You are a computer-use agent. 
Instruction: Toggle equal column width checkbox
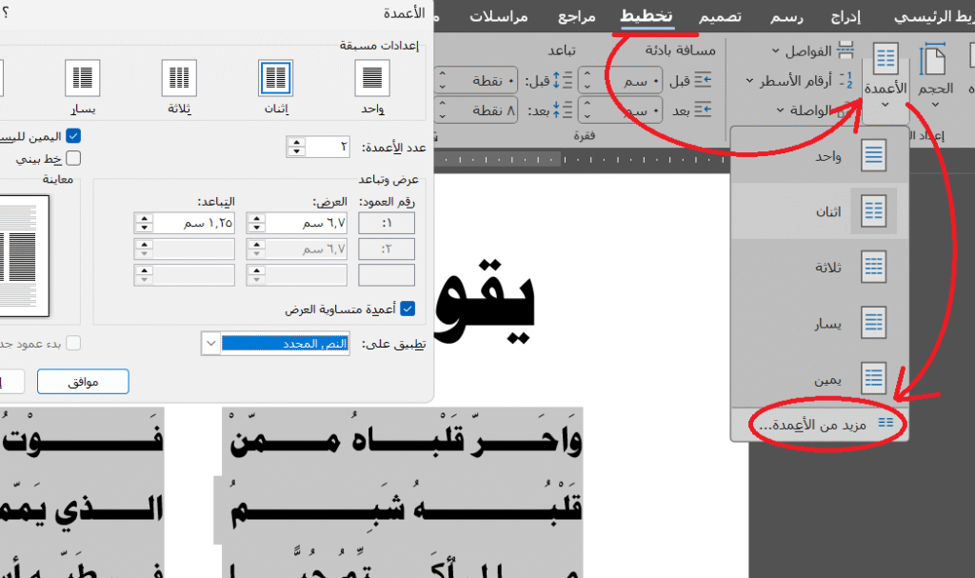tap(408, 309)
